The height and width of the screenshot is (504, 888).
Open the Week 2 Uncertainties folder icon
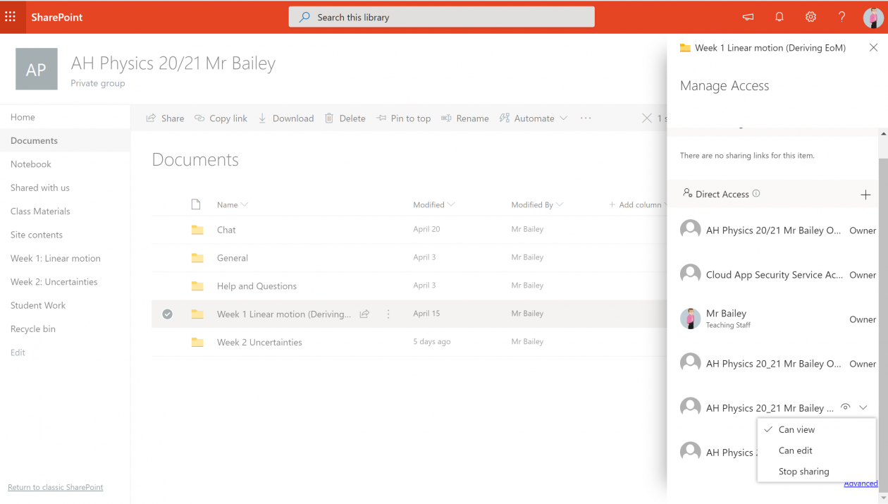(x=197, y=343)
